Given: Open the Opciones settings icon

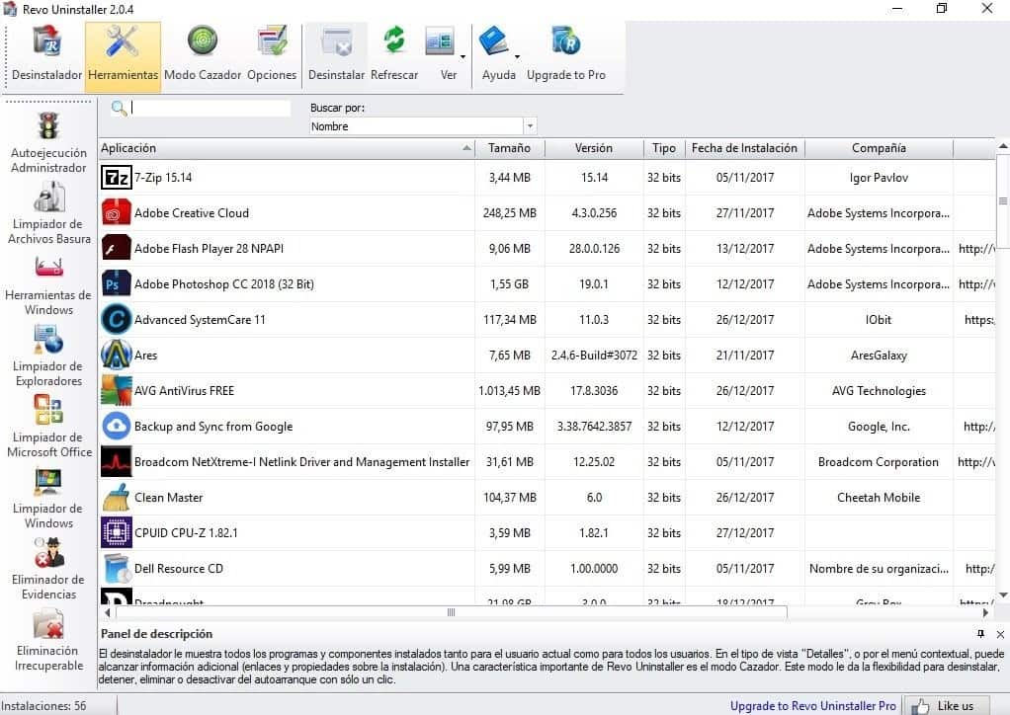Looking at the screenshot, I should click(x=272, y=55).
